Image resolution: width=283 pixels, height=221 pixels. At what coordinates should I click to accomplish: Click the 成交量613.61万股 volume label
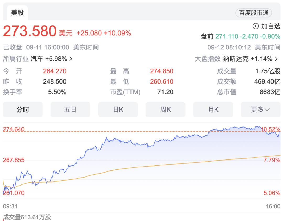pos(27,217)
